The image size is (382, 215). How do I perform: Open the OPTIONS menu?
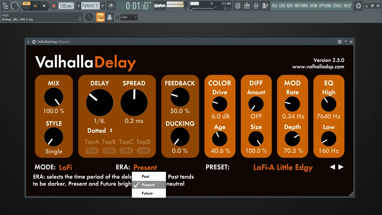325,6
